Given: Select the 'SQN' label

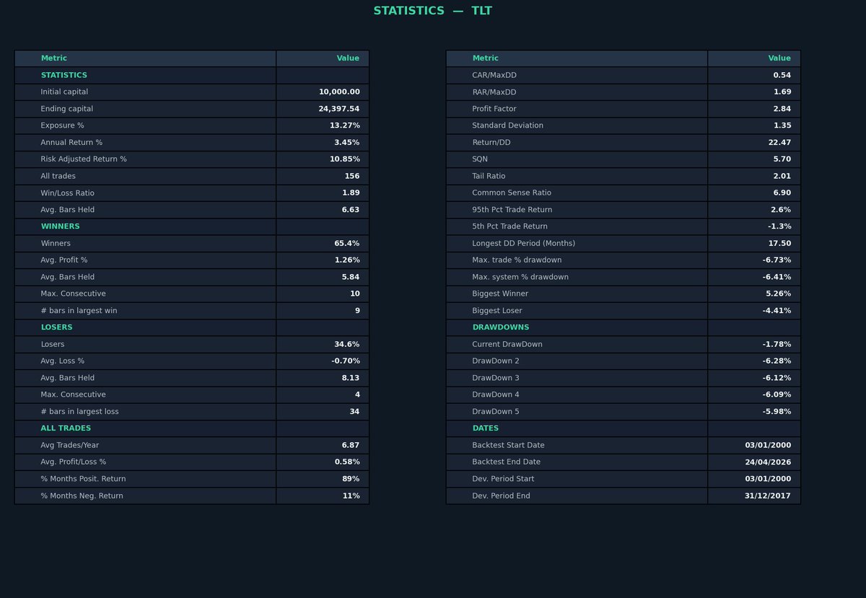Looking at the screenshot, I should (480, 159).
